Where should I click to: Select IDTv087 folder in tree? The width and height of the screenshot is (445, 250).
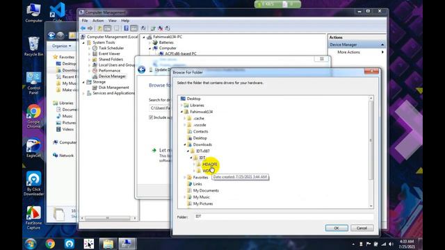click(x=203, y=151)
